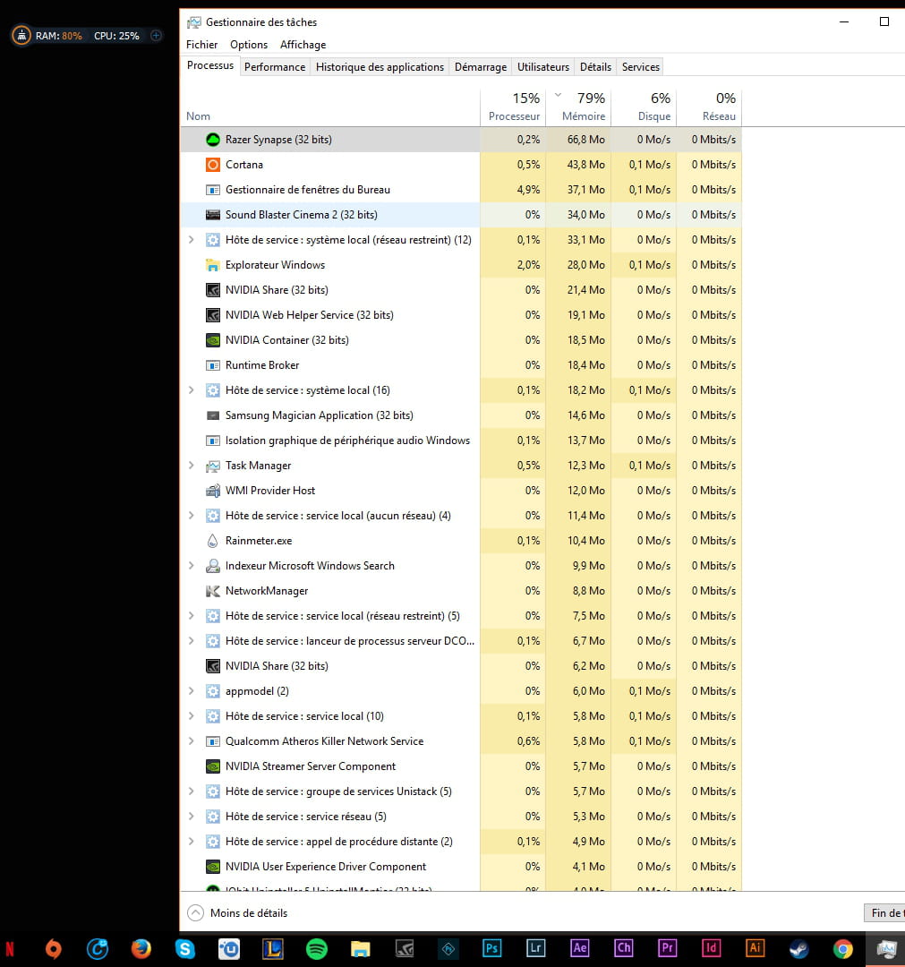Expand the appmodel (2) group

191,691
